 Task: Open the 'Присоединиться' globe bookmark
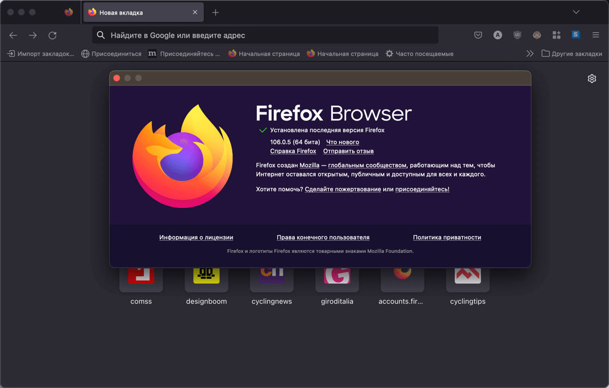112,53
